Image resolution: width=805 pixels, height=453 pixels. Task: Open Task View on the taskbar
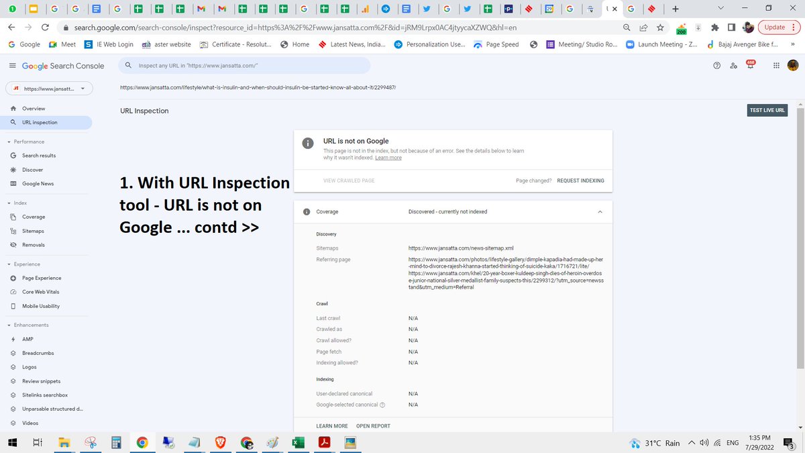click(x=38, y=443)
